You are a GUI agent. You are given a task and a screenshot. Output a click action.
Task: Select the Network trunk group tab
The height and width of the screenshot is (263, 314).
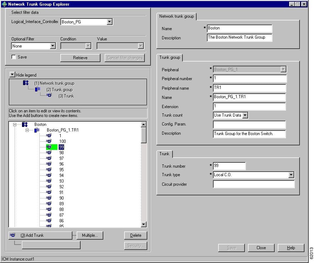click(x=176, y=16)
